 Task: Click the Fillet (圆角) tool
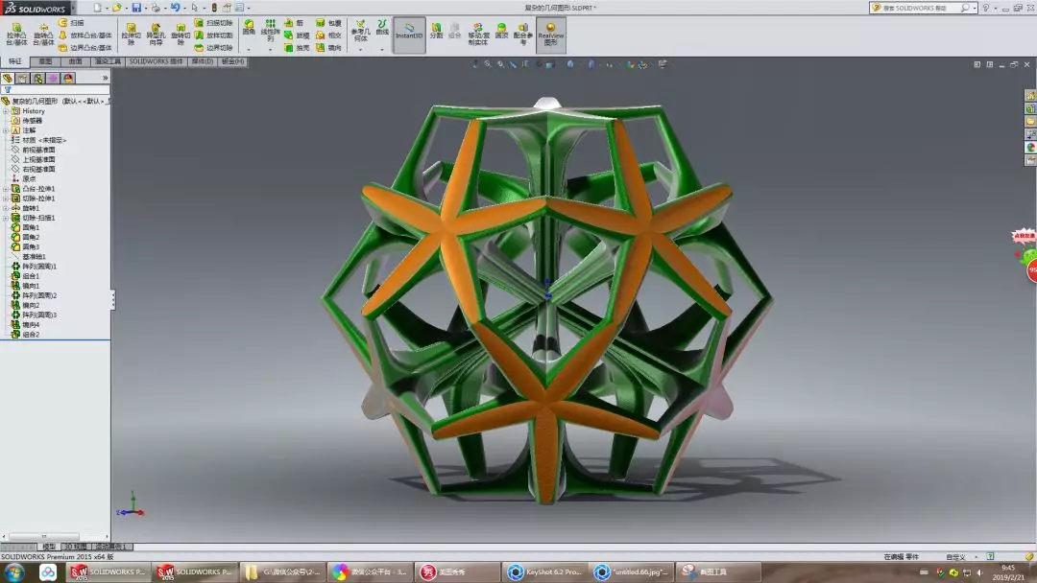click(x=249, y=28)
